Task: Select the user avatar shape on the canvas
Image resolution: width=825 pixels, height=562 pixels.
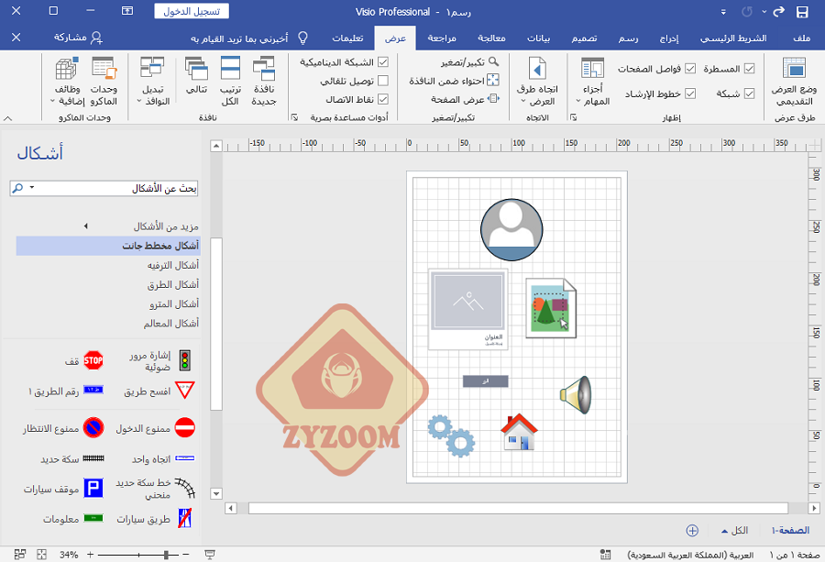Action: pyautogui.click(x=511, y=230)
